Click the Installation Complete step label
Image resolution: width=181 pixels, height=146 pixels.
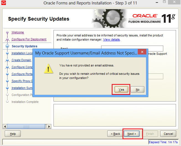point(25,102)
